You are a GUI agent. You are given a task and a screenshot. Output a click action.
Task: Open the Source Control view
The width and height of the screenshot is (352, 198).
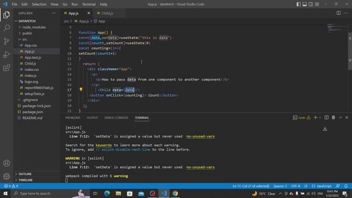[7, 41]
